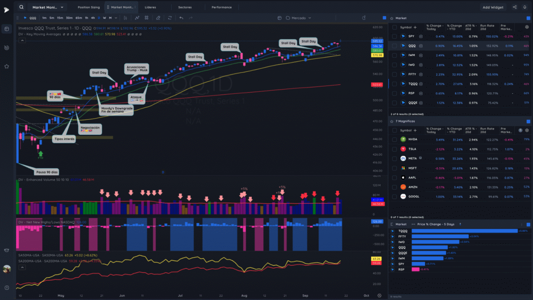The height and width of the screenshot is (300, 533).
Task: Open the indicators icon in chart toolbar
Action: pyautogui.click(x=137, y=18)
